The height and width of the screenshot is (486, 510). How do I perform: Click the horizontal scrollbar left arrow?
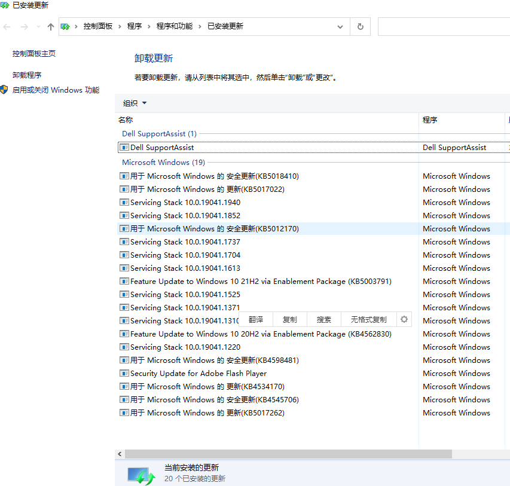pyautogui.click(x=120, y=454)
